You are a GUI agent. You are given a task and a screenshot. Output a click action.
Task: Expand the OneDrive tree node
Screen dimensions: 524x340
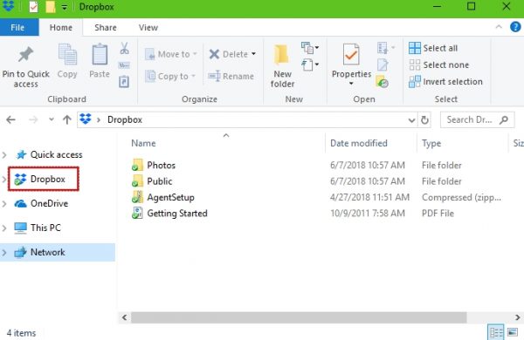(4, 203)
